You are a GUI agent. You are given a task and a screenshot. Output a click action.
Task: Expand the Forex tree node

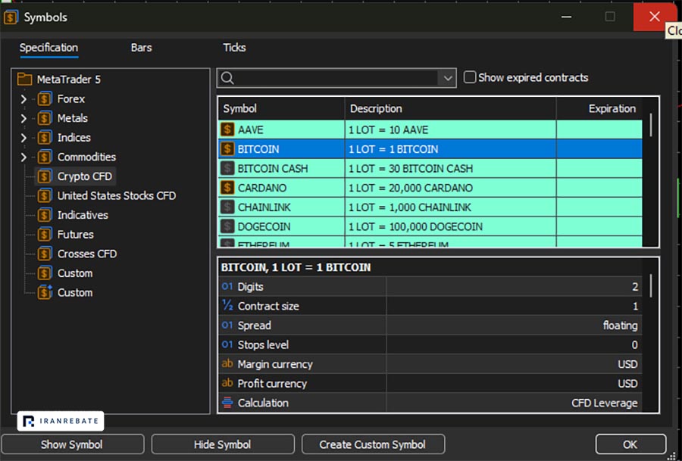(23, 99)
